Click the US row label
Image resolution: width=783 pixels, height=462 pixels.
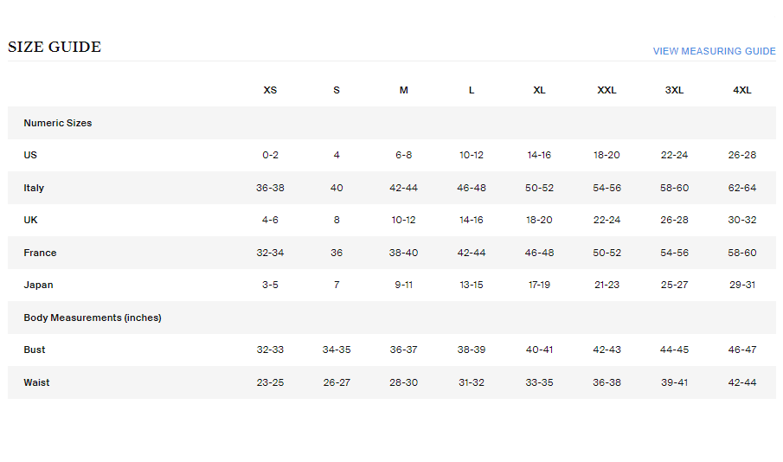pyautogui.click(x=30, y=155)
